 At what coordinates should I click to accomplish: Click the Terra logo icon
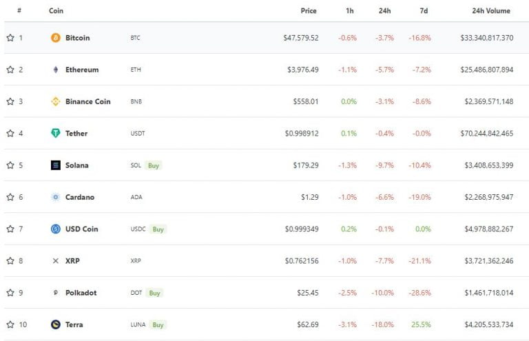(56, 324)
